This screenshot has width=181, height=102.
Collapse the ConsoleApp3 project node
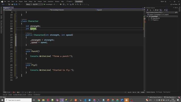[147, 16]
